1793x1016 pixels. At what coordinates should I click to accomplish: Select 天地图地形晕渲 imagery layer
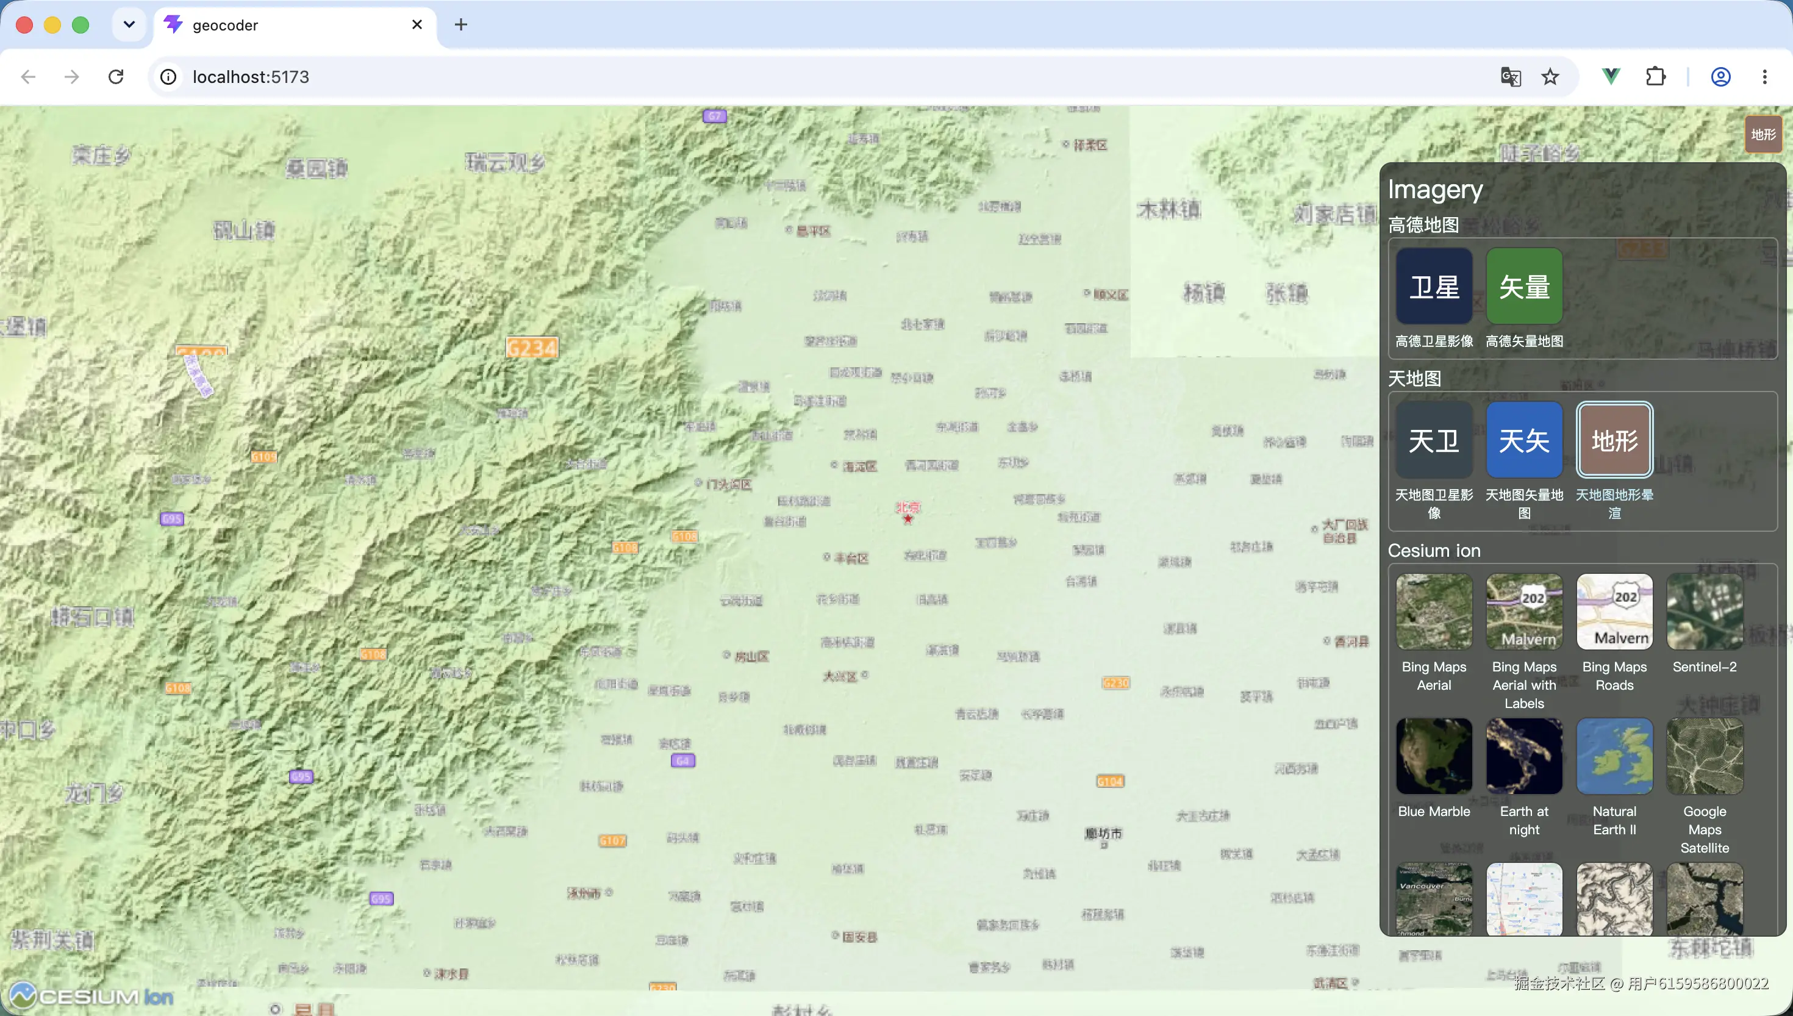pos(1614,460)
